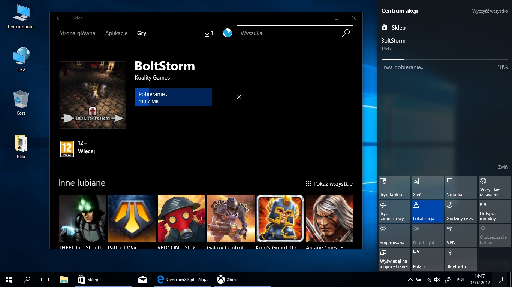512x287 pixels.
Task: Open Wyświetlaj na innym ekranie tile
Action: click(394, 259)
